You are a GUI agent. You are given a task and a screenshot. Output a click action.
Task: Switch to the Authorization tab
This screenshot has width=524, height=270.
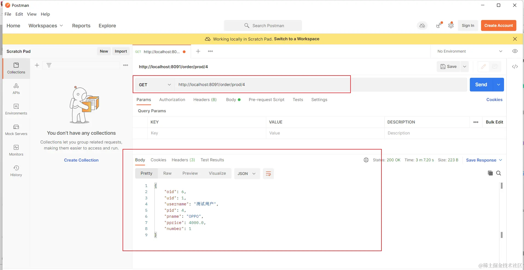click(172, 100)
